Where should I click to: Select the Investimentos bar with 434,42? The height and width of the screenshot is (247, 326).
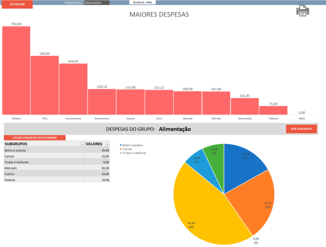tap(73, 89)
